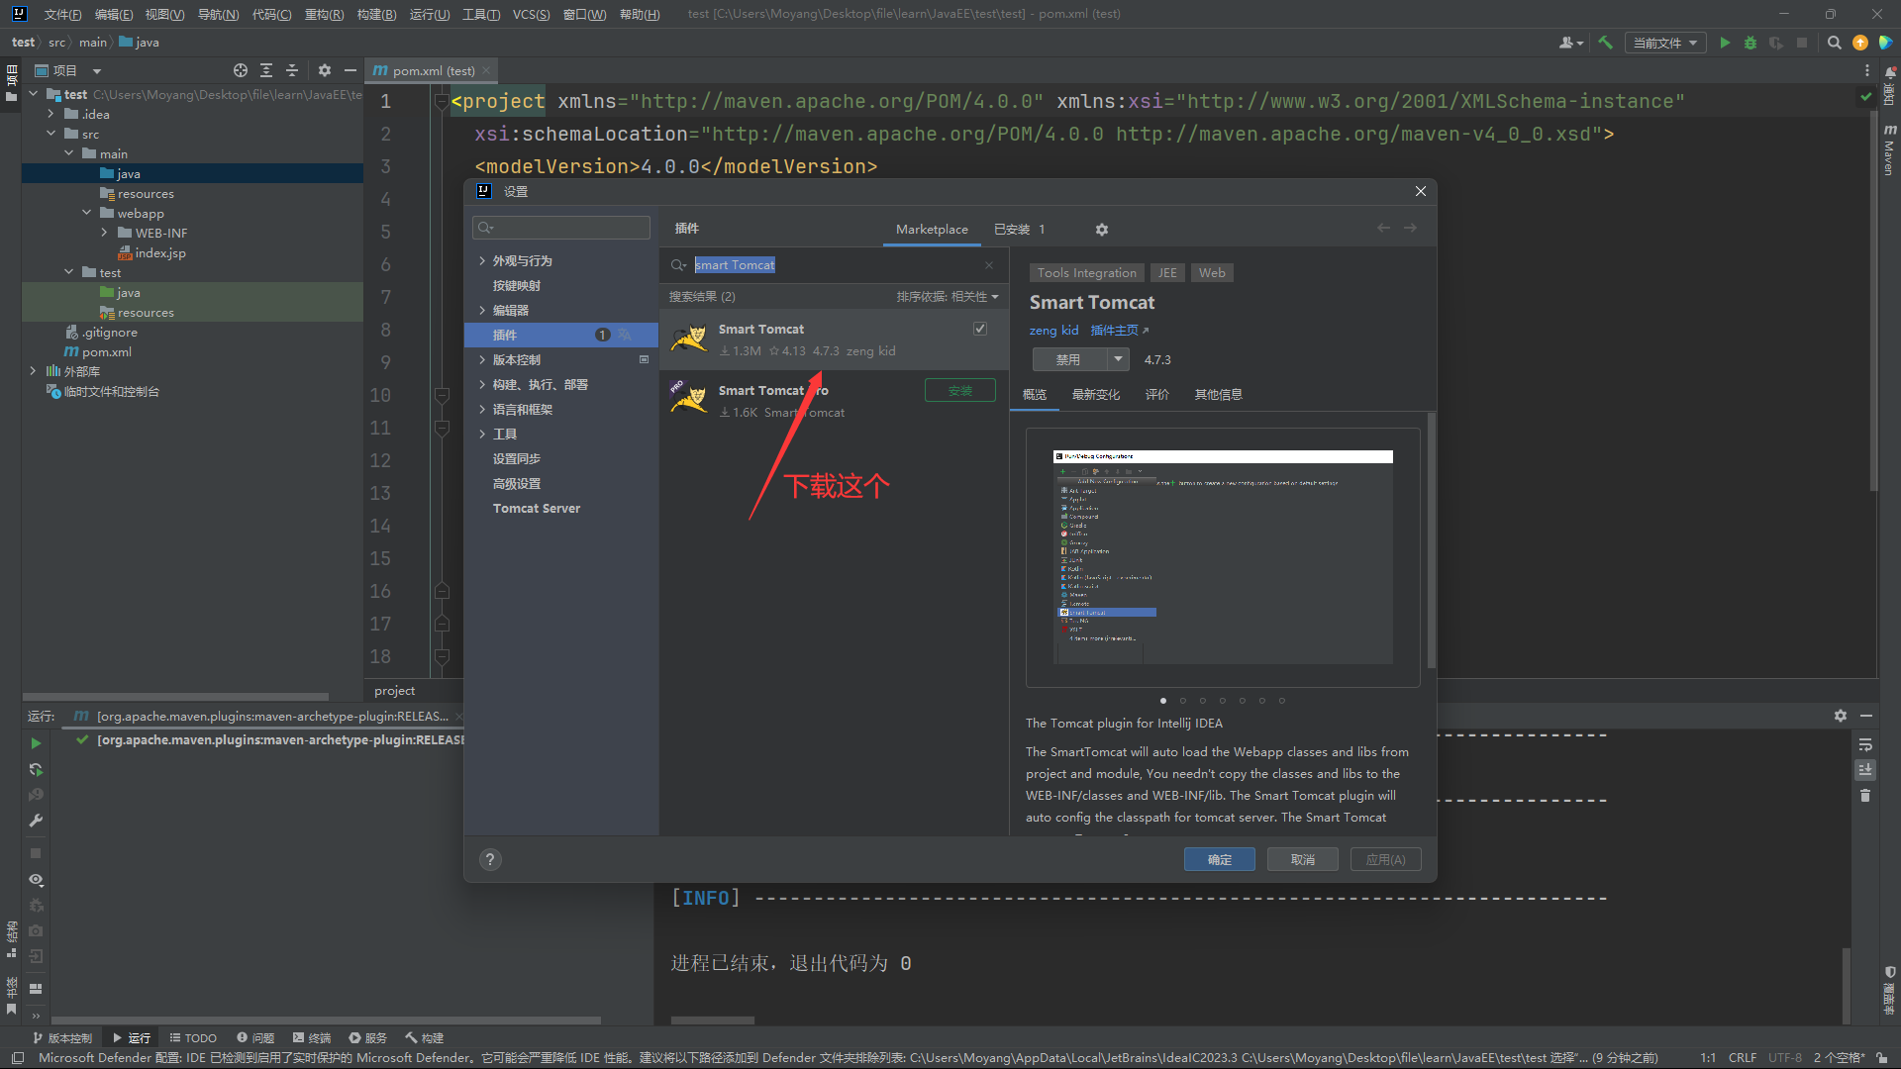Viewport: 1901px width, 1069px height.
Task: Open the VCS menu
Action: [x=531, y=14]
